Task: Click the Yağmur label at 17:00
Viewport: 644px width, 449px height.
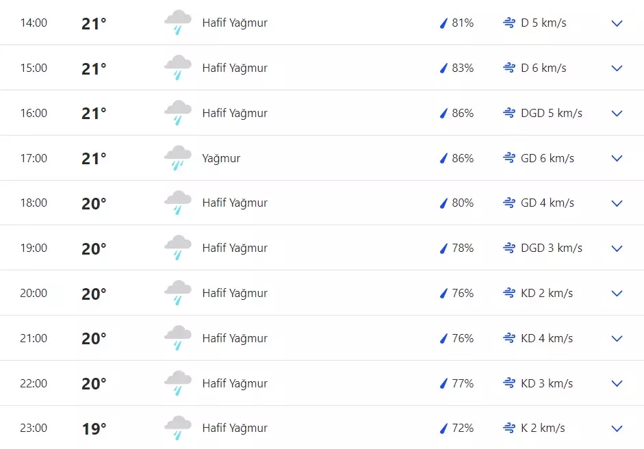Action: 221,158
